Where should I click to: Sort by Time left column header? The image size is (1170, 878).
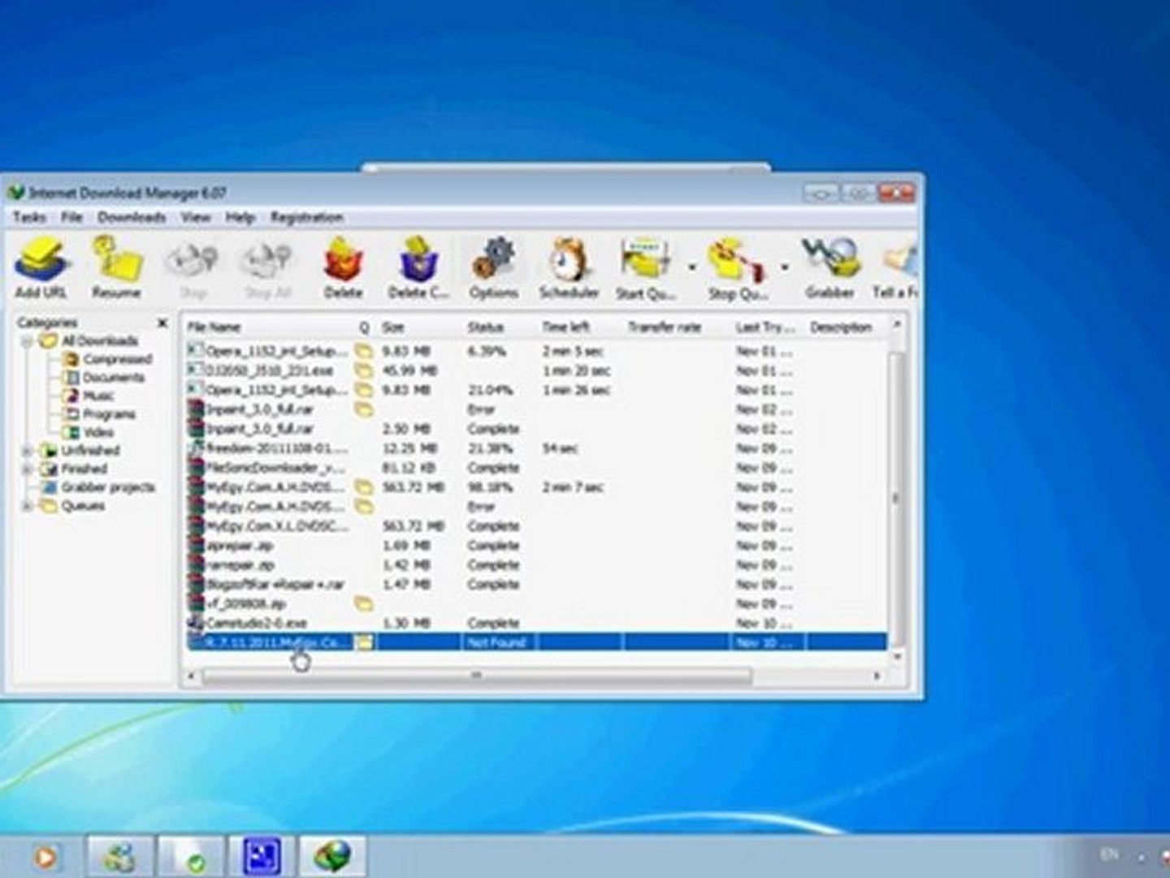578,327
